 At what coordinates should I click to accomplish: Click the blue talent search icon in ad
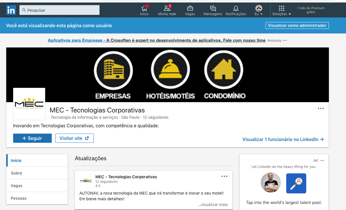[296, 183]
